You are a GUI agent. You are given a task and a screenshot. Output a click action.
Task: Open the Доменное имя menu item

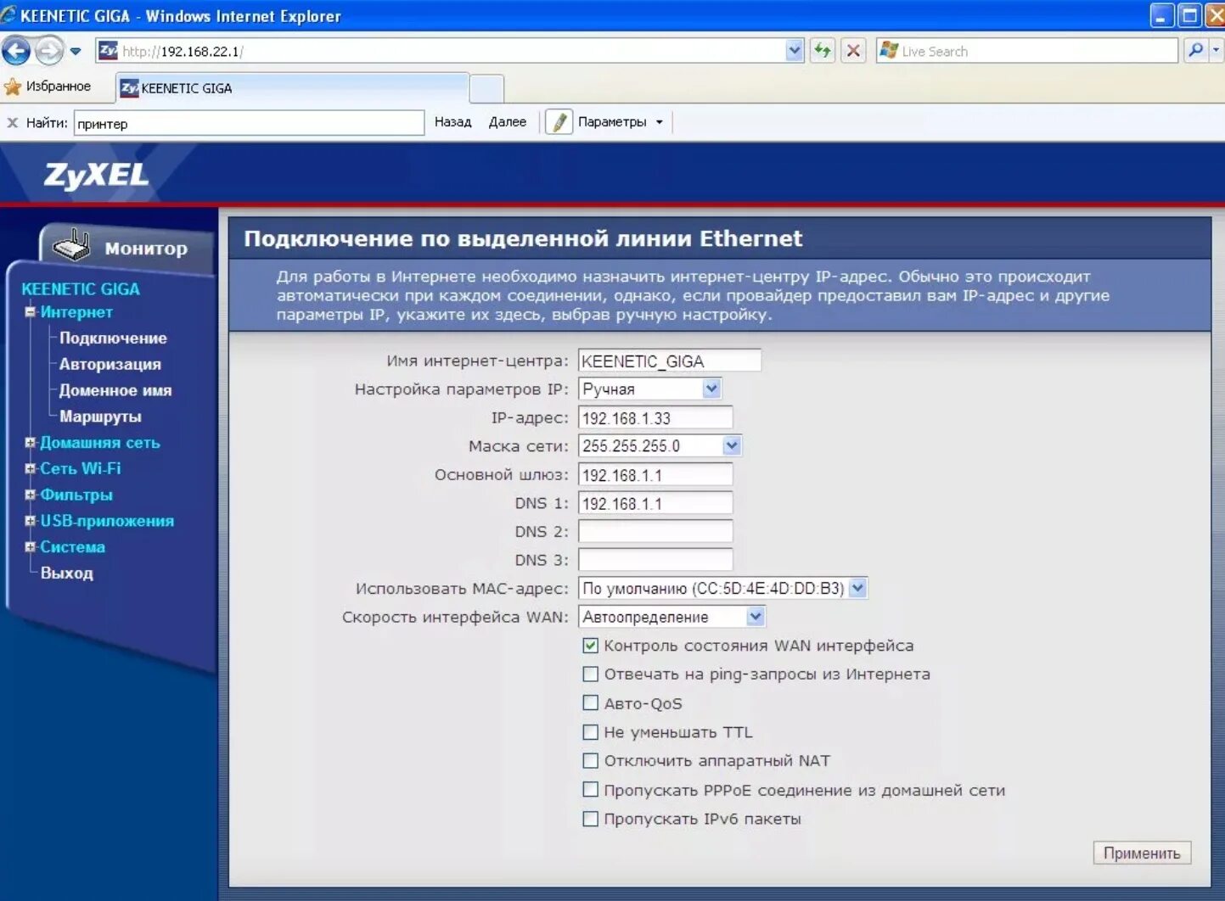[115, 390]
